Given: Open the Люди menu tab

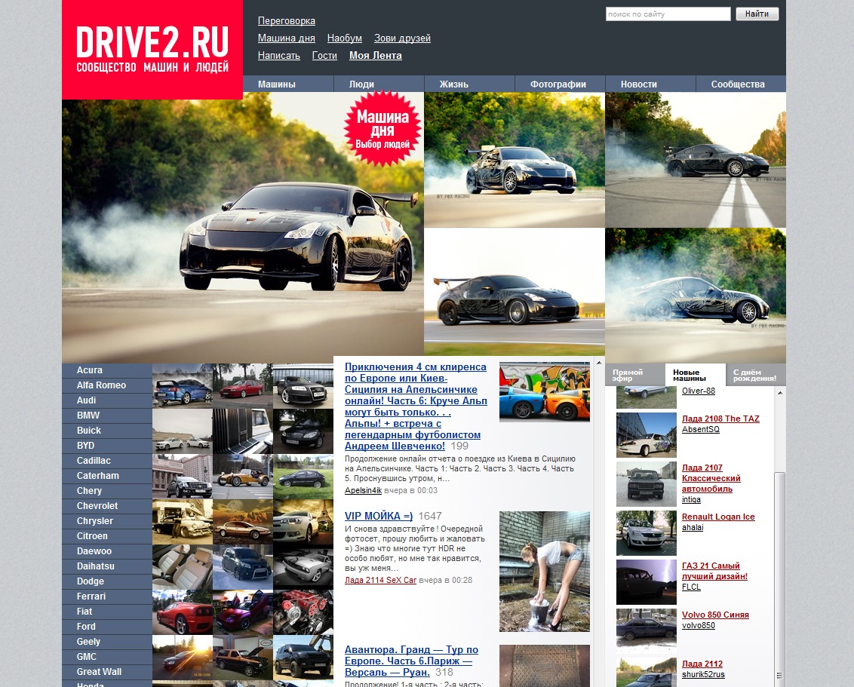Looking at the screenshot, I should [379, 84].
